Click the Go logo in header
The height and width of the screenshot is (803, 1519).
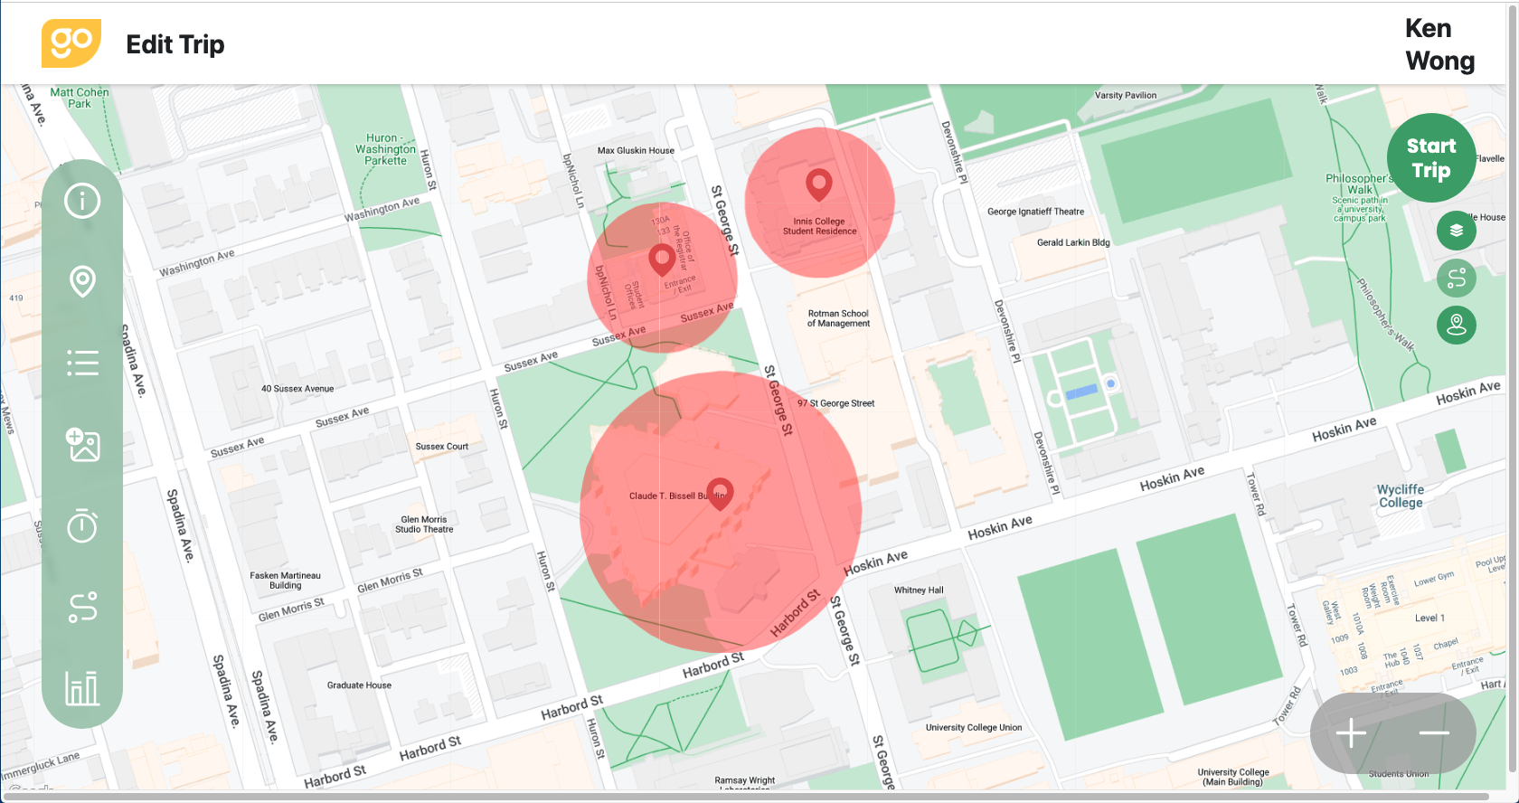click(x=71, y=43)
